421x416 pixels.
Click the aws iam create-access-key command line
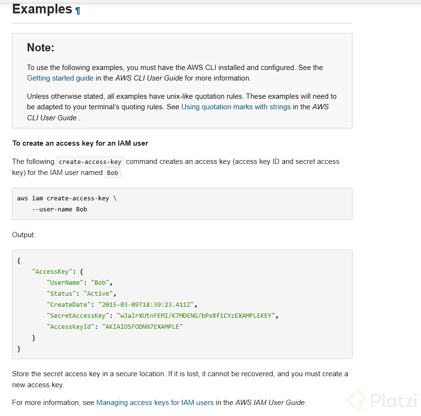(x=67, y=198)
